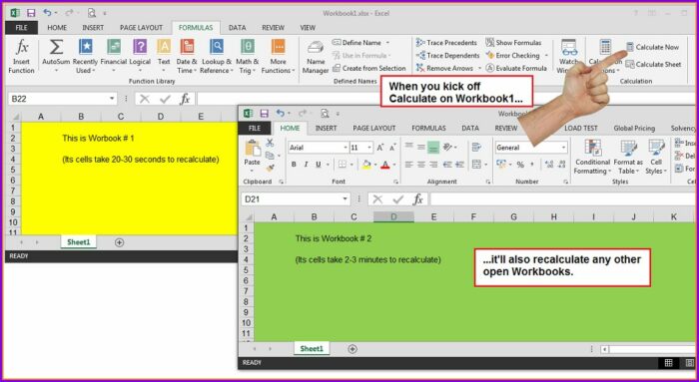Click Insert Function in Workbook1 ribbon
The width and height of the screenshot is (699, 382).
coord(21,56)
